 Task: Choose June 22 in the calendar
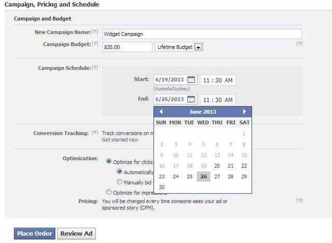[244, 166]
